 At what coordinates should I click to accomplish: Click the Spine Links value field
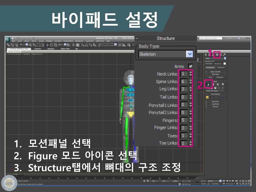(184, 81)
